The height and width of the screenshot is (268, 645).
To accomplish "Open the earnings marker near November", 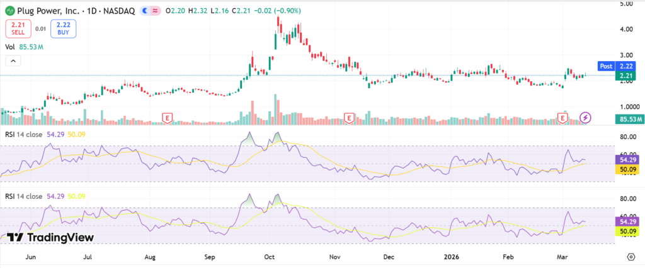I will click(348, 118).
